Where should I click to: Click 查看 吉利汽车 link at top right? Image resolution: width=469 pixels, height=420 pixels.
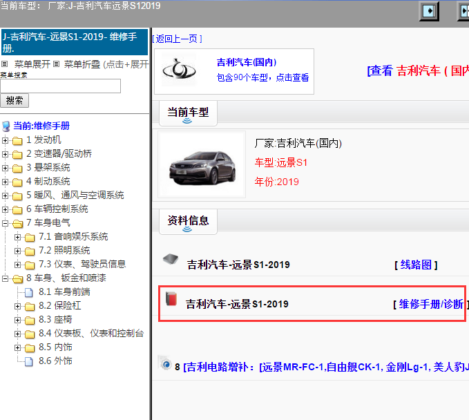418,71
